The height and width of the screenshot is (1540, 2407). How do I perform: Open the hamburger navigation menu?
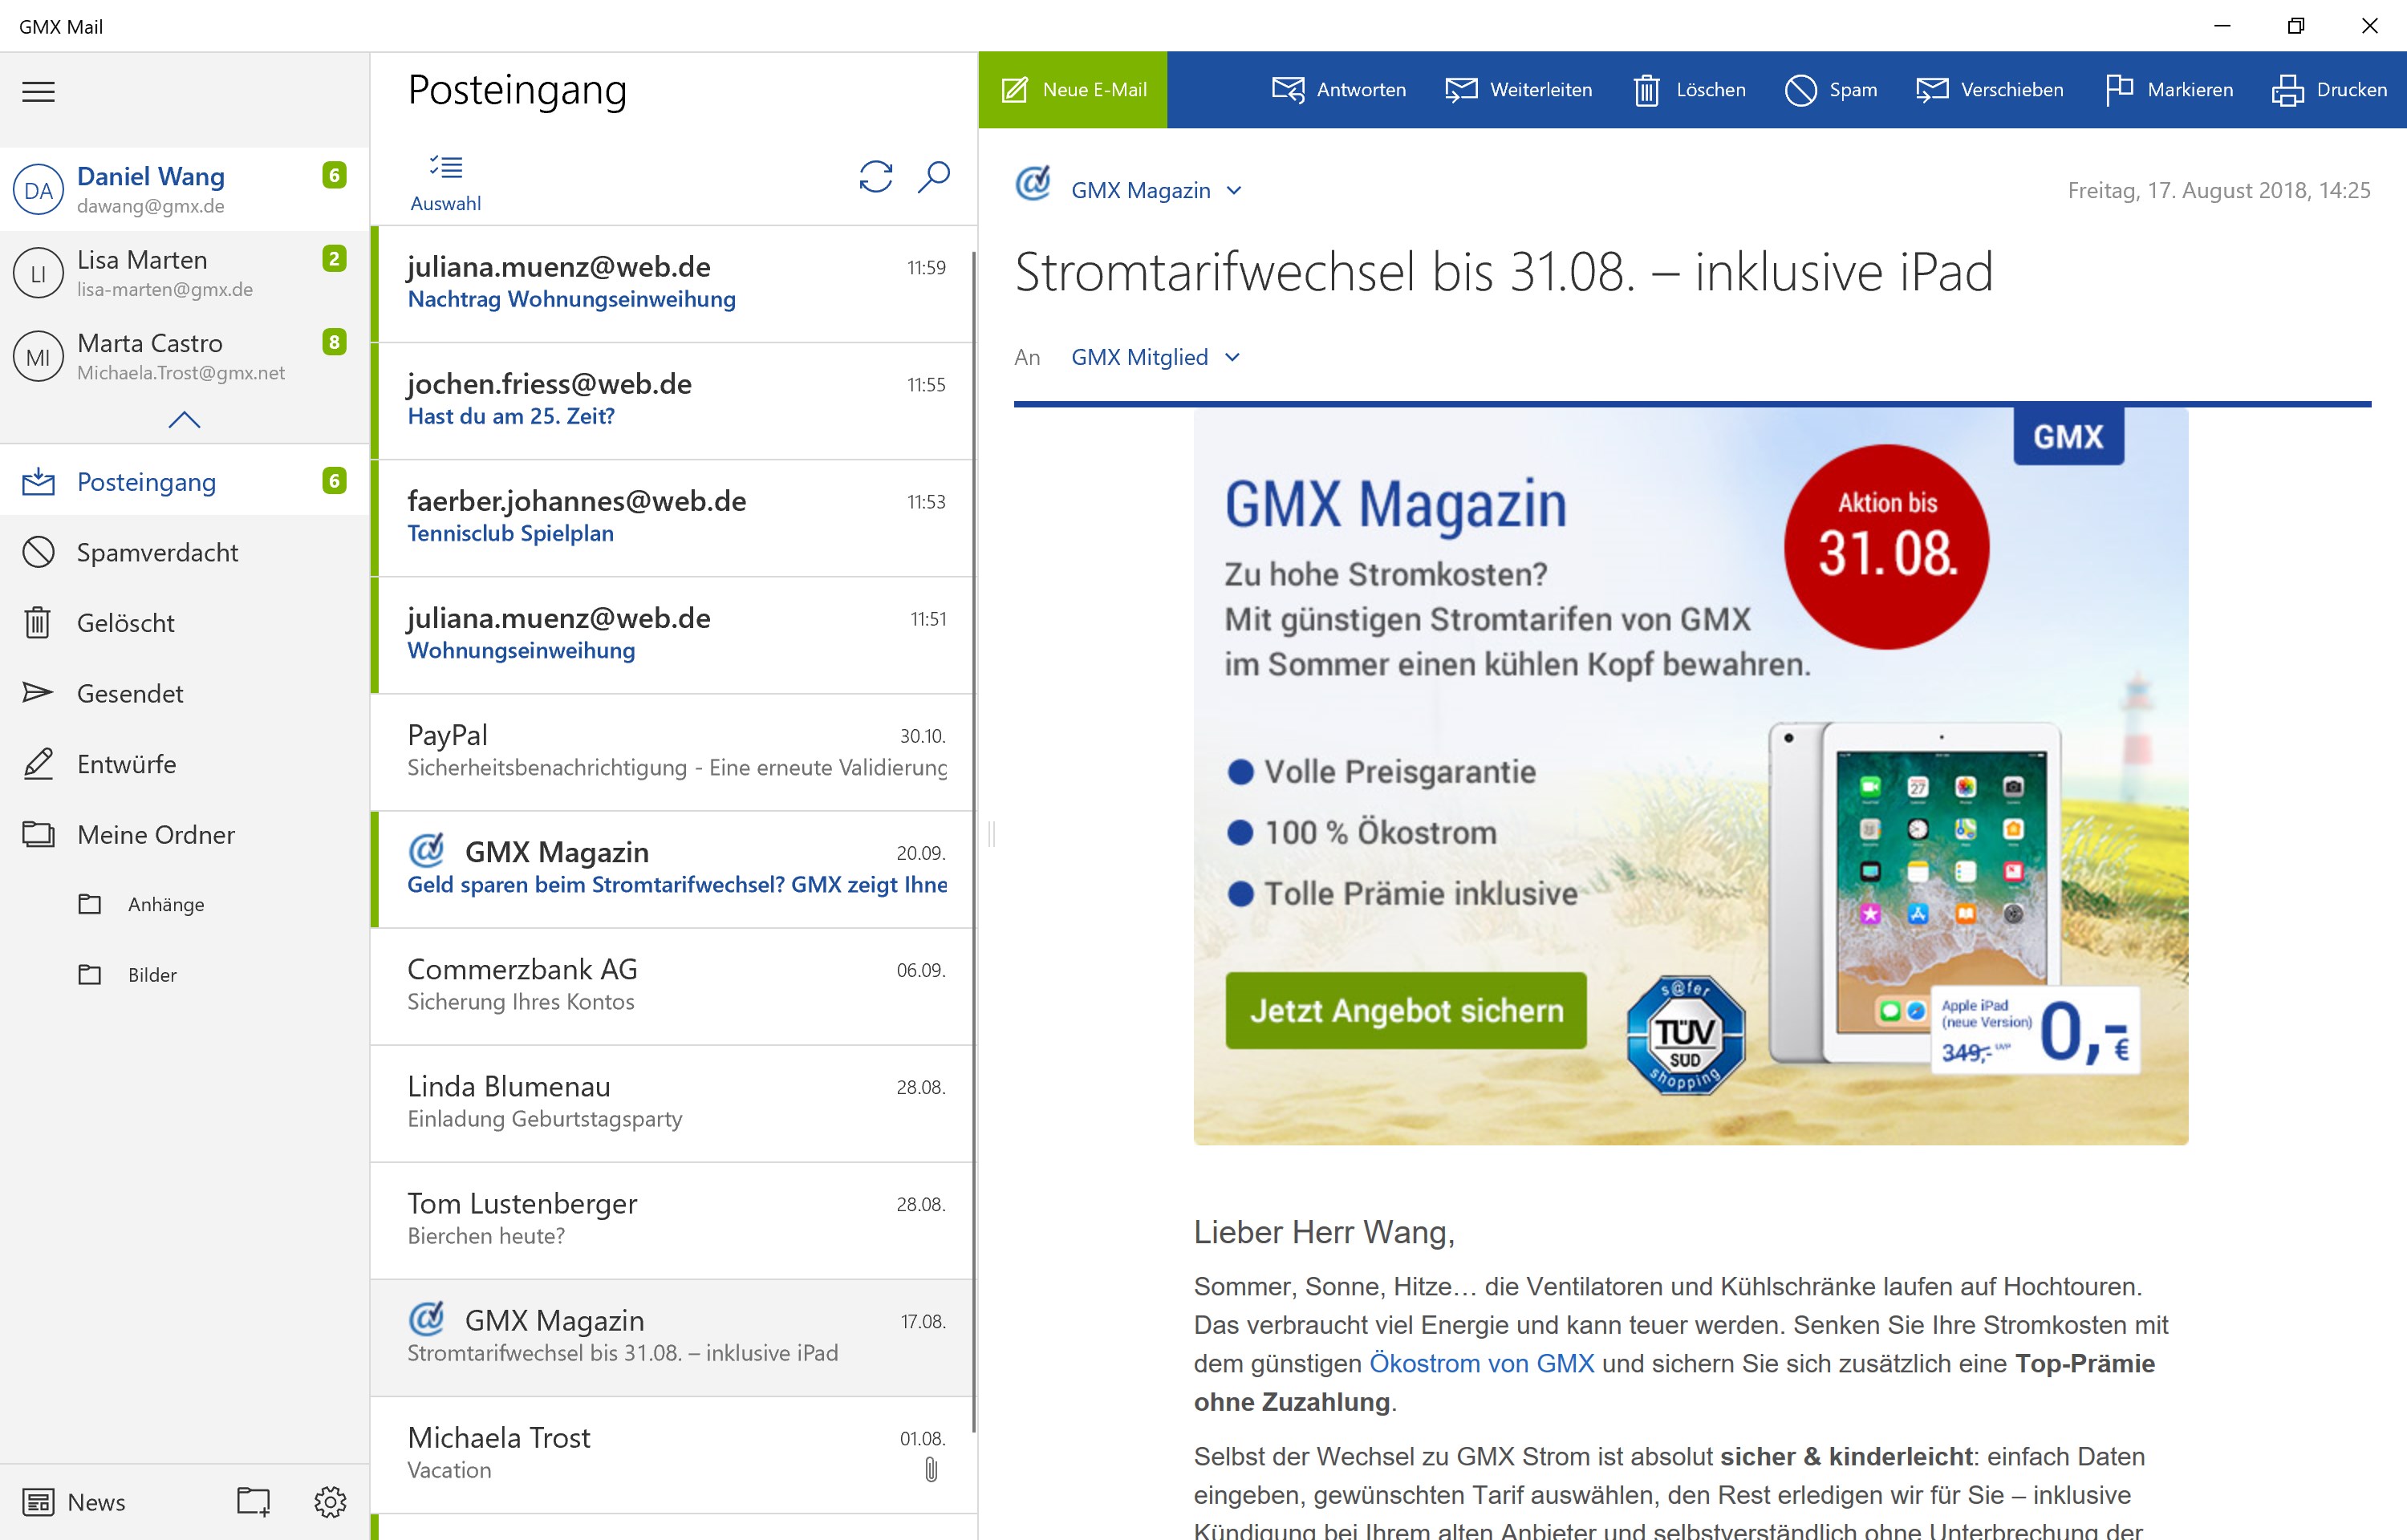point(39,91)
